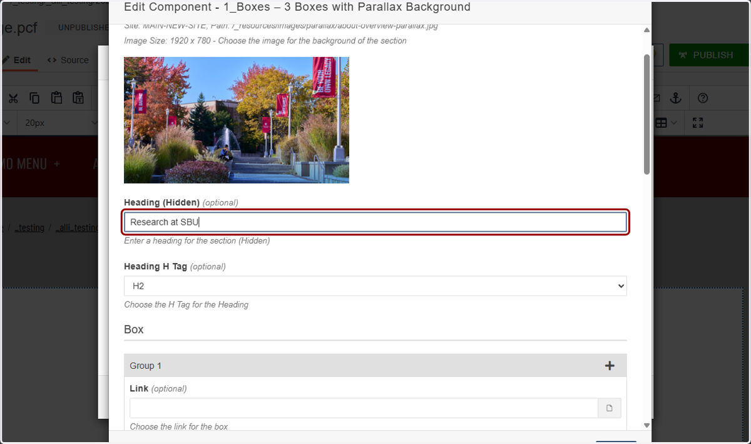Open the _testing breadcrumb link

tap(29, 228)
